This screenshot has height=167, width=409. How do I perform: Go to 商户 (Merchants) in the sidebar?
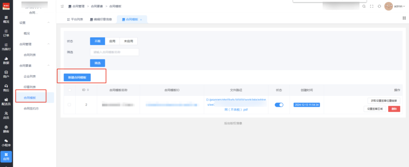click(x=6, y=74)
